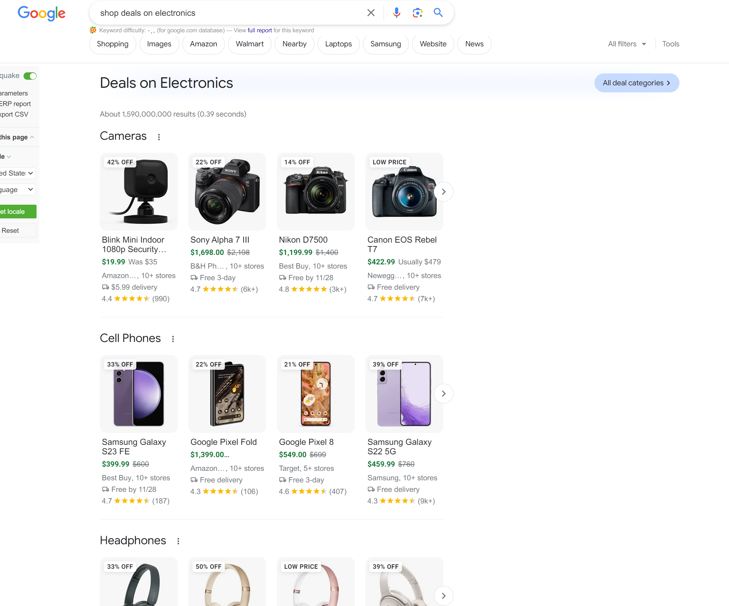Image resolution: width=729 pixels, height=606 pixels.
Task: Show next Cell Phones deals with arrow
Action: tap(443, 394)
